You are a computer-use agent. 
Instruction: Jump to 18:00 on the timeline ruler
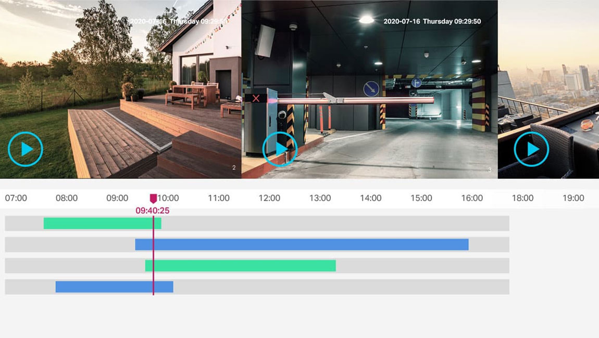522,198
